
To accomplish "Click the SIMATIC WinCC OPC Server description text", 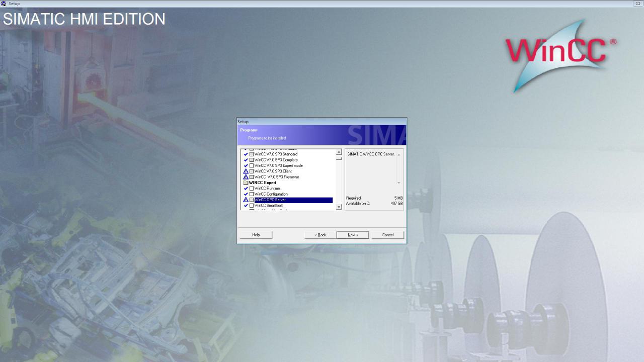I will click(x=371, y=154).
